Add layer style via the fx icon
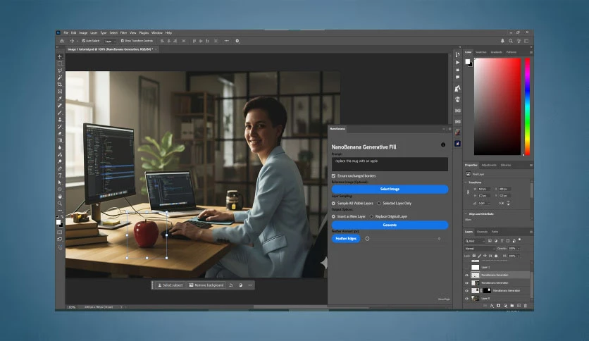The width and height of the screenshot is (589, 341). (x=492, y=306)
